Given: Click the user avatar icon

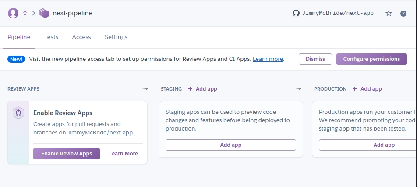Looking at the screenshot, I should tap(13, 13).
